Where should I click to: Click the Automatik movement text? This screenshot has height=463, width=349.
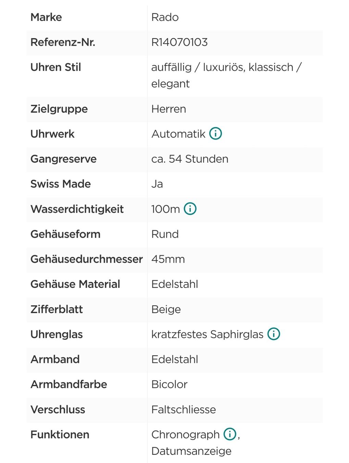pyautogui.click(x=178, y=134)
